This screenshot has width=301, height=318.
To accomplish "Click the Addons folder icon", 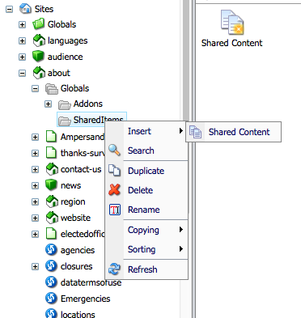I will [x=65, y=104].
